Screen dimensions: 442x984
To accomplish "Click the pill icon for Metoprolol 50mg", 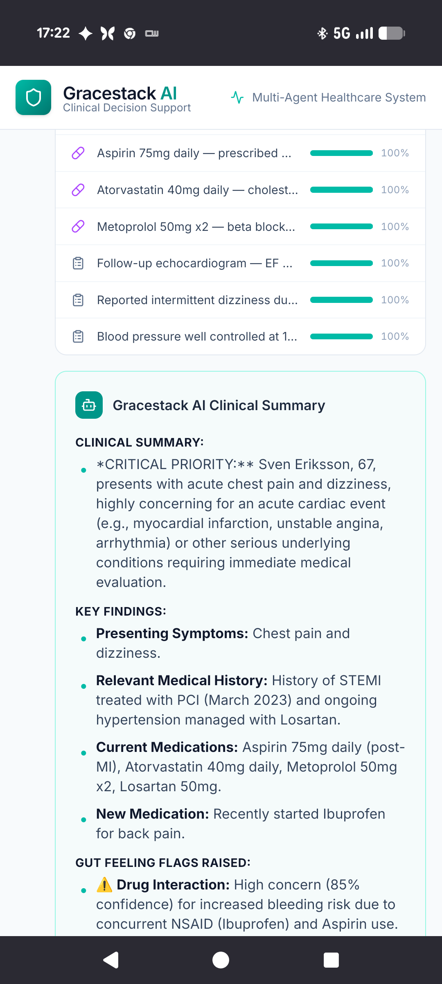I will click(78, 226).
